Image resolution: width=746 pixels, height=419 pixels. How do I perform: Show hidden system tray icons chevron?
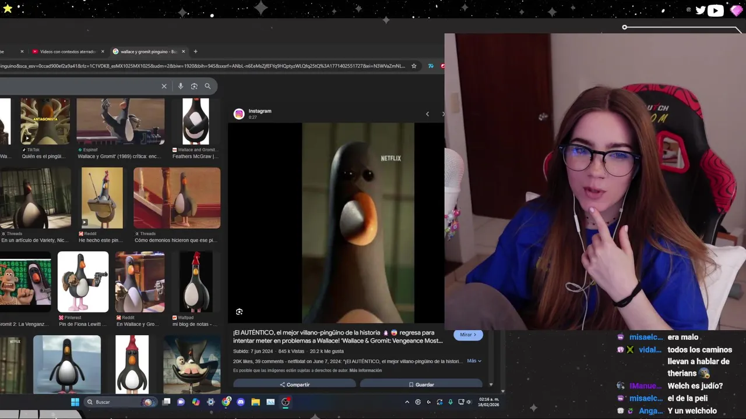click(x=407, y=402)
